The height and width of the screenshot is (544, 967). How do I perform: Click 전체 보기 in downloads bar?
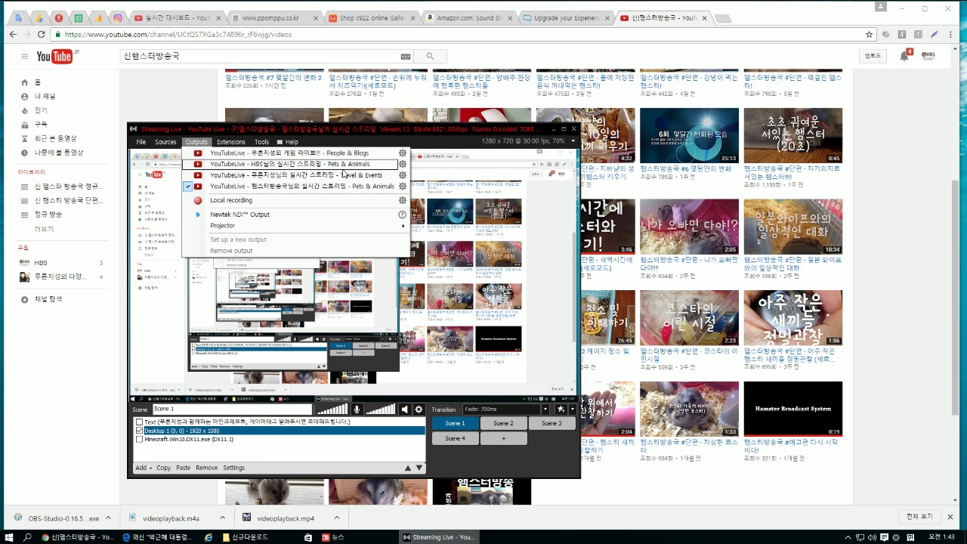coord(919,517)
